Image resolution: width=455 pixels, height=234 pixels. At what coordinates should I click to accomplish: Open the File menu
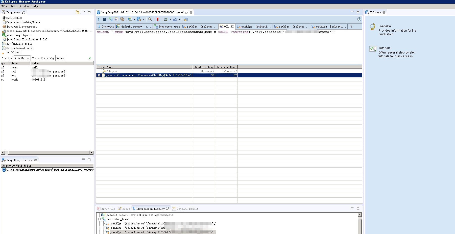coord(5,6)
